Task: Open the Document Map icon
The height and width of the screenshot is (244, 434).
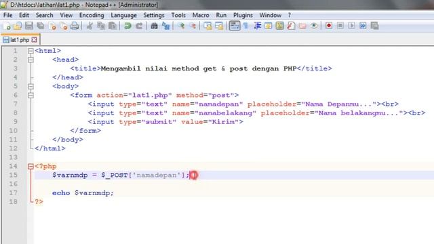Action: coord(279,26)
